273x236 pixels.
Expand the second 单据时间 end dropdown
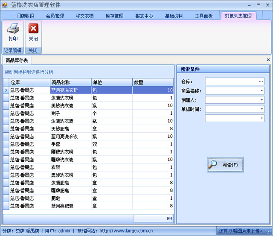[261, 118]
